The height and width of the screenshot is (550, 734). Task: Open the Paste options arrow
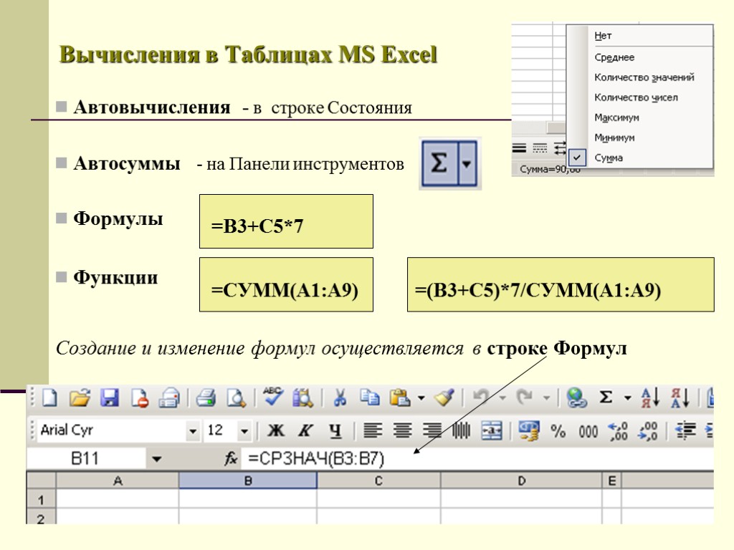pyautogui.click(x=421, y=398)
